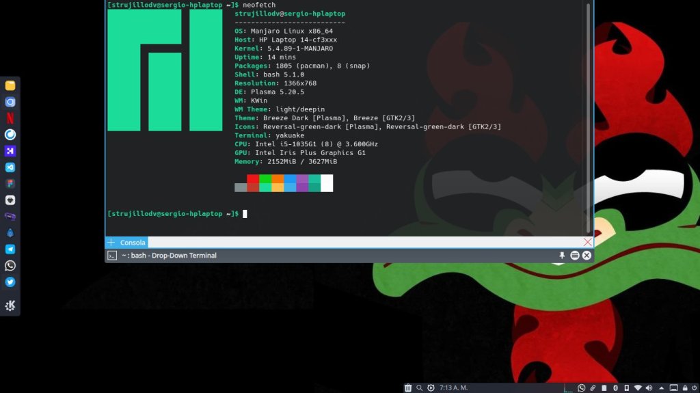Click the 7:13 A. M. clock
Image resolution: width=700 pixels, height=393 pixels.
[453, 388]
